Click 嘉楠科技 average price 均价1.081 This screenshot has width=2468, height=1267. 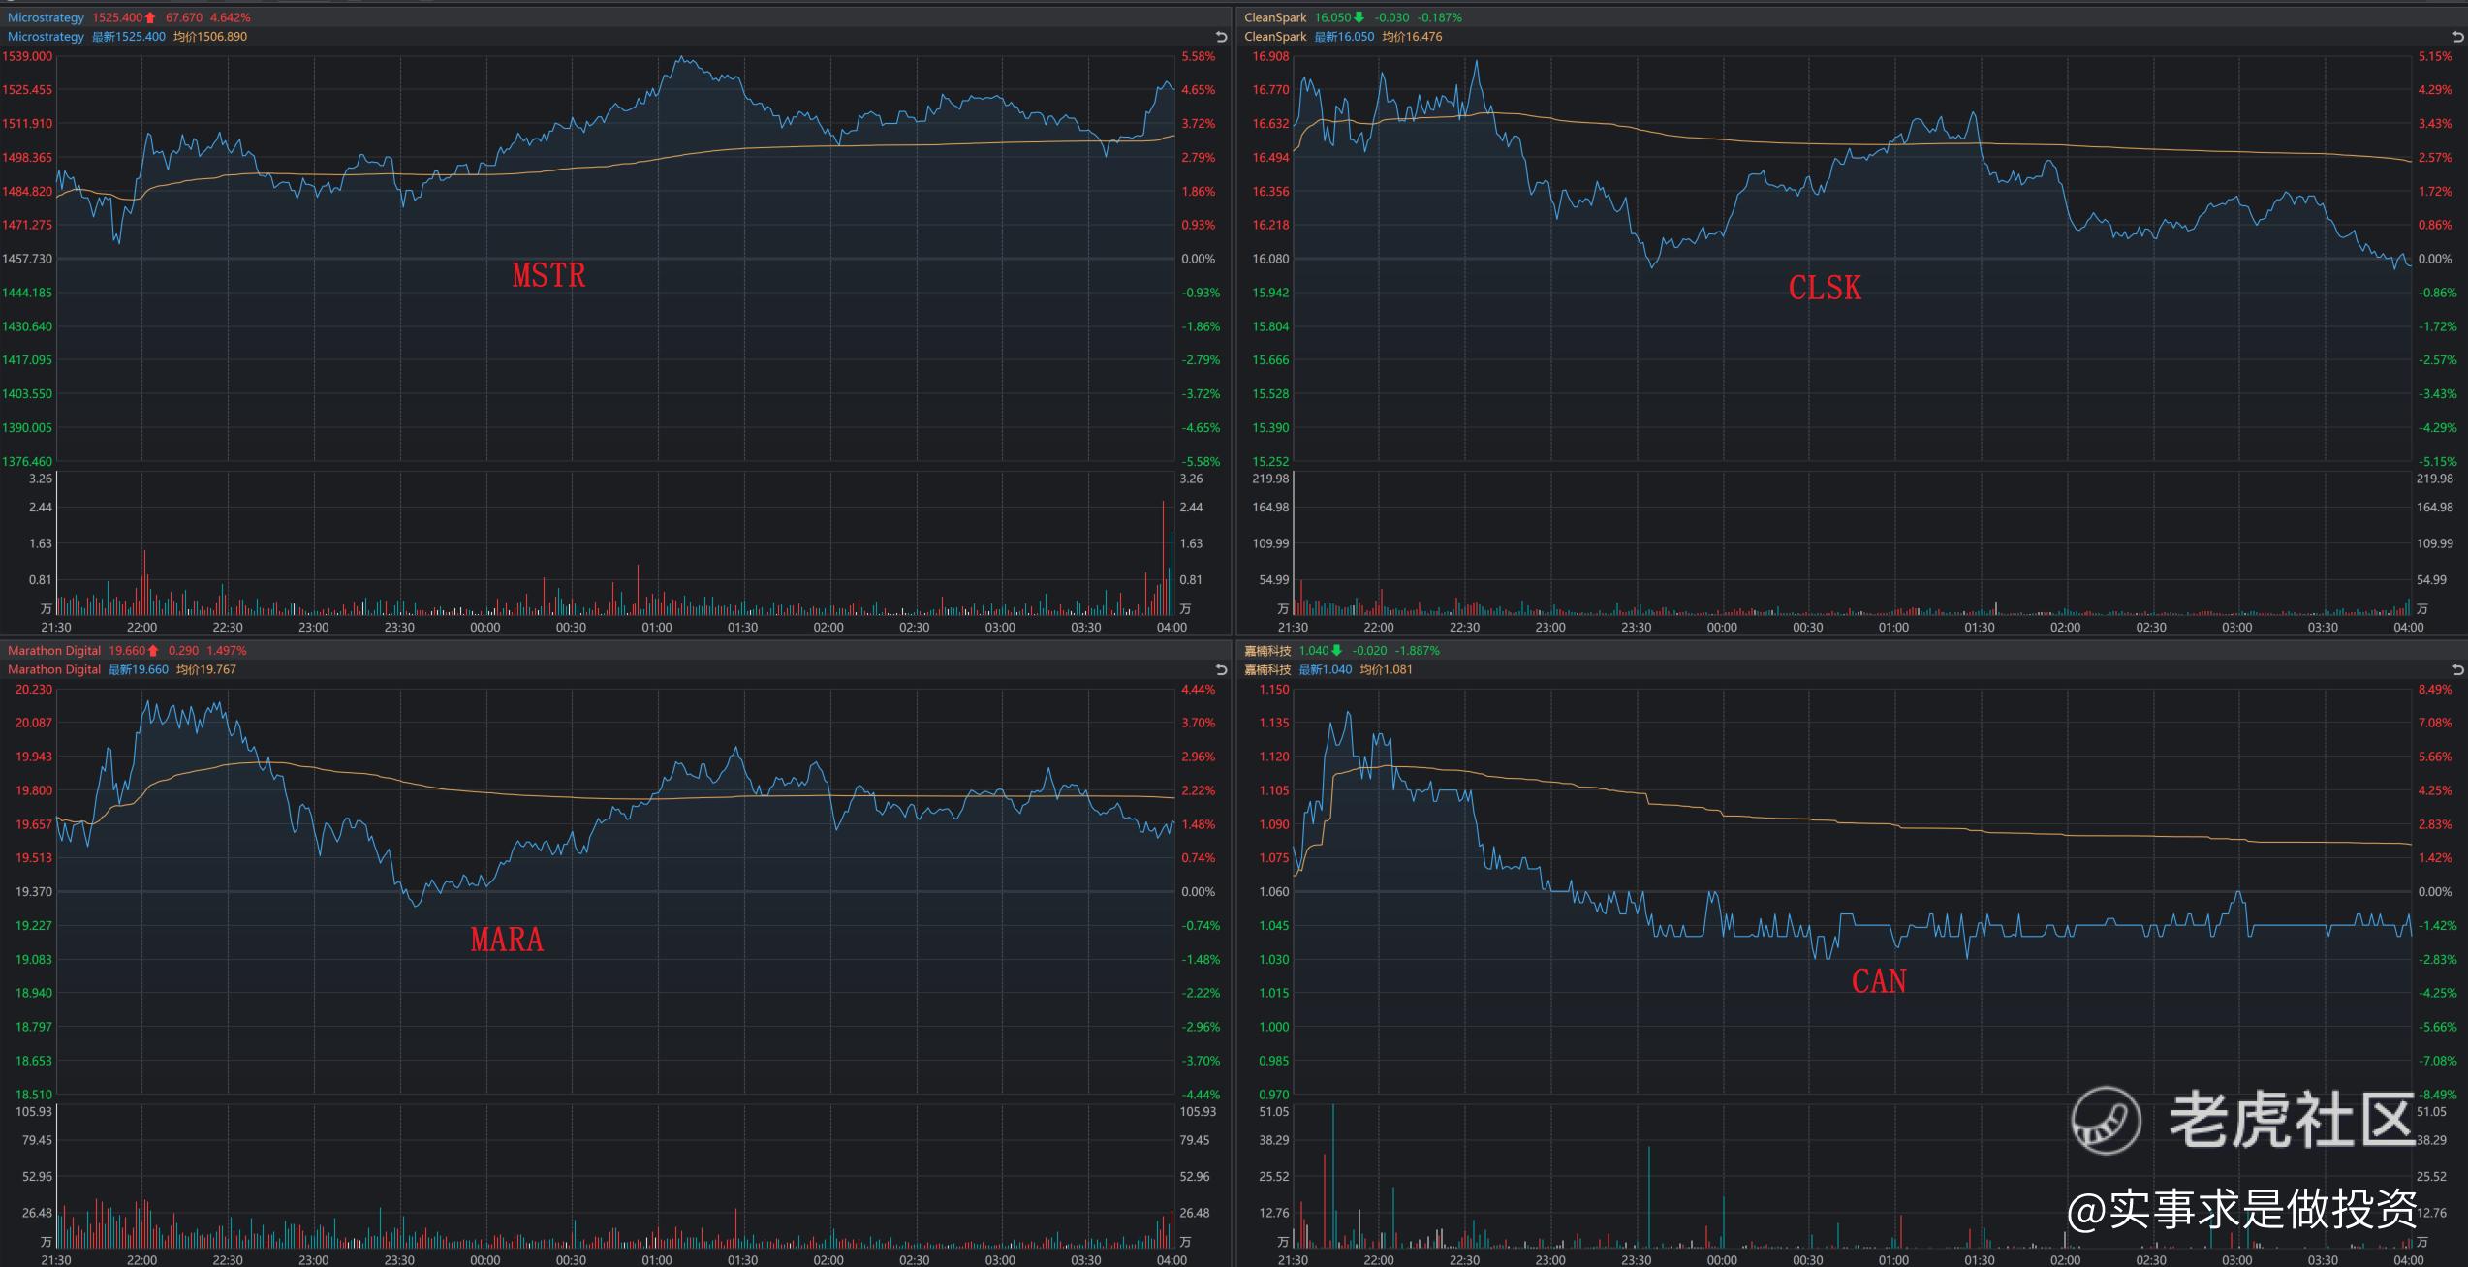click(x=1386, y=669)
